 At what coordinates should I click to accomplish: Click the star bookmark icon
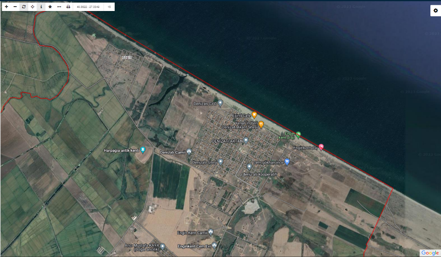(50, 7)
